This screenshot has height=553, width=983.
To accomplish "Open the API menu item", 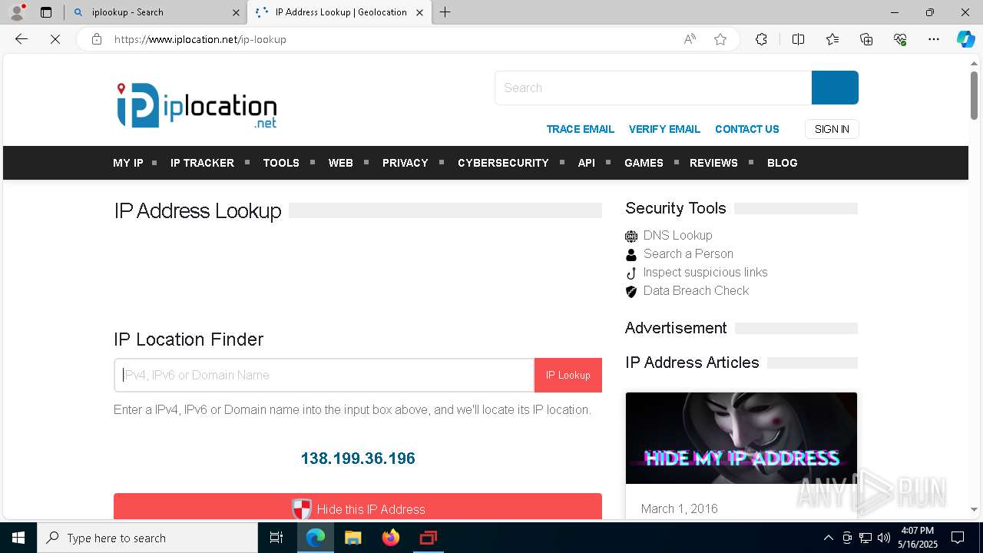I will click(587, 163).
